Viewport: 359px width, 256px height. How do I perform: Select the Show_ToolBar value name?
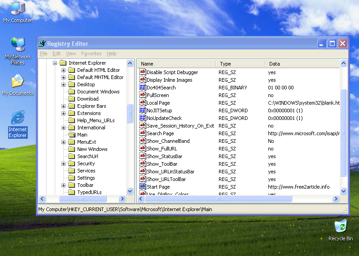point(162,164)
